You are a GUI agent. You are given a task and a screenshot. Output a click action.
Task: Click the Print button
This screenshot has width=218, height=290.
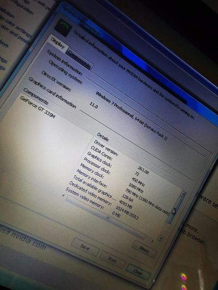tap(112, 260)
